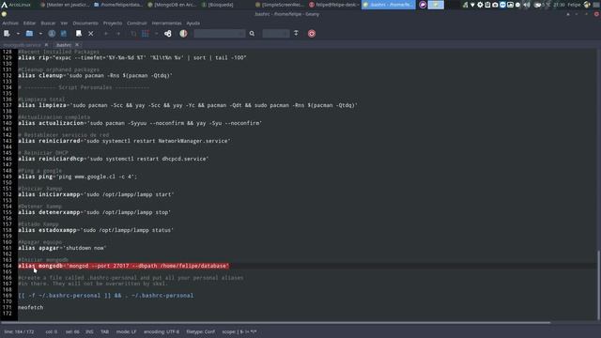Click line 164 alias mongodb highlighted text
Screen dimensions: 601x338
point(123,266)
